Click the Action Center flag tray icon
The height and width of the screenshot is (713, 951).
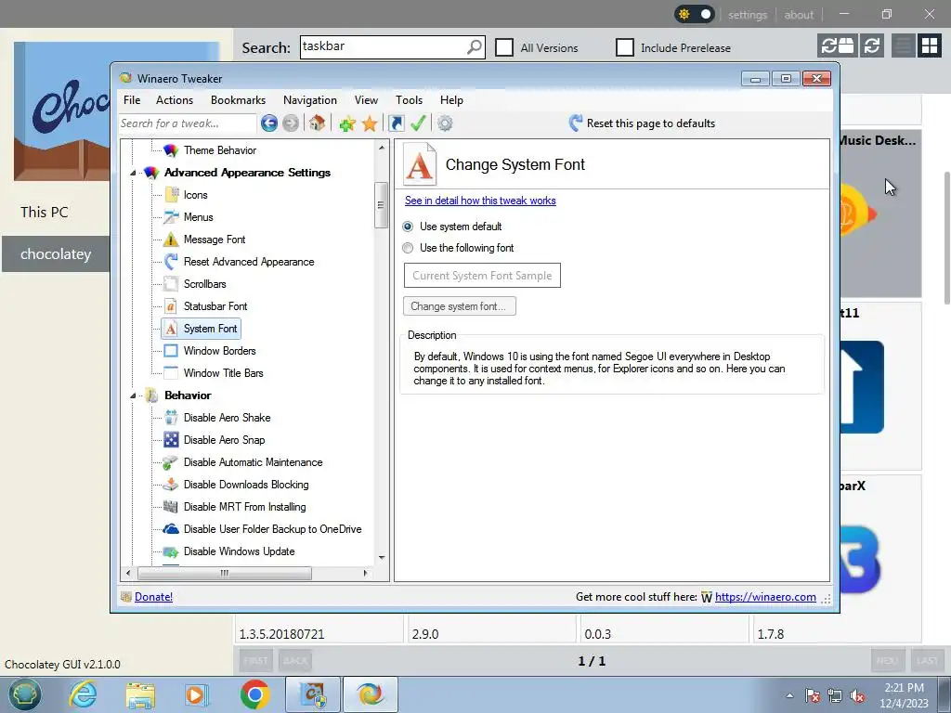813,696
